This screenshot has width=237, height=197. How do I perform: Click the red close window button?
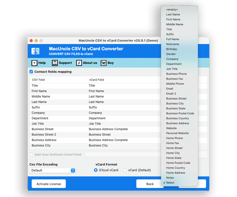coord(31,41)
